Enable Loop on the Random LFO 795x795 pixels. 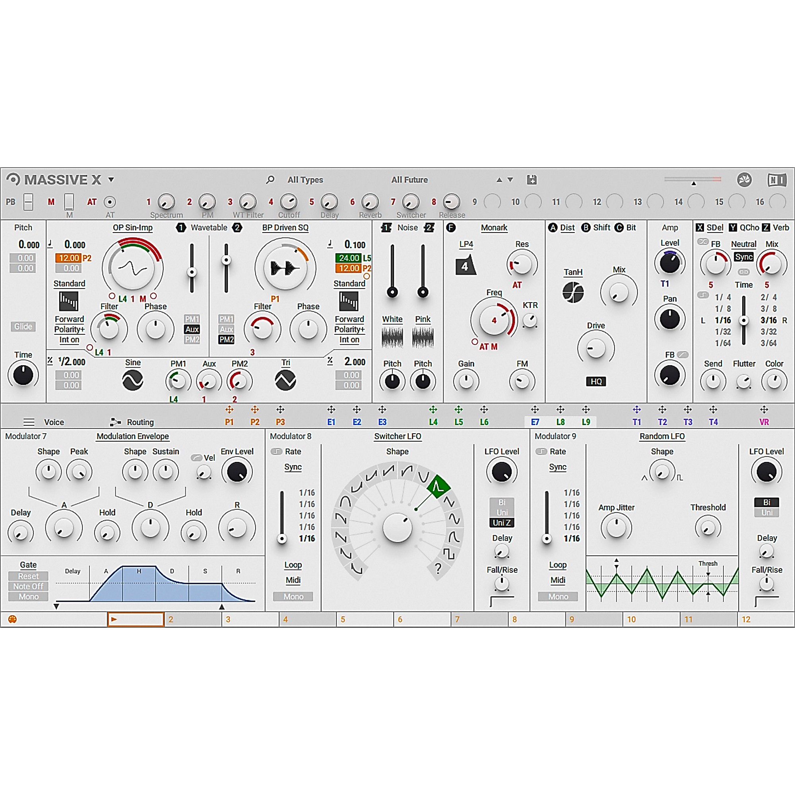(x=558, y=565)
